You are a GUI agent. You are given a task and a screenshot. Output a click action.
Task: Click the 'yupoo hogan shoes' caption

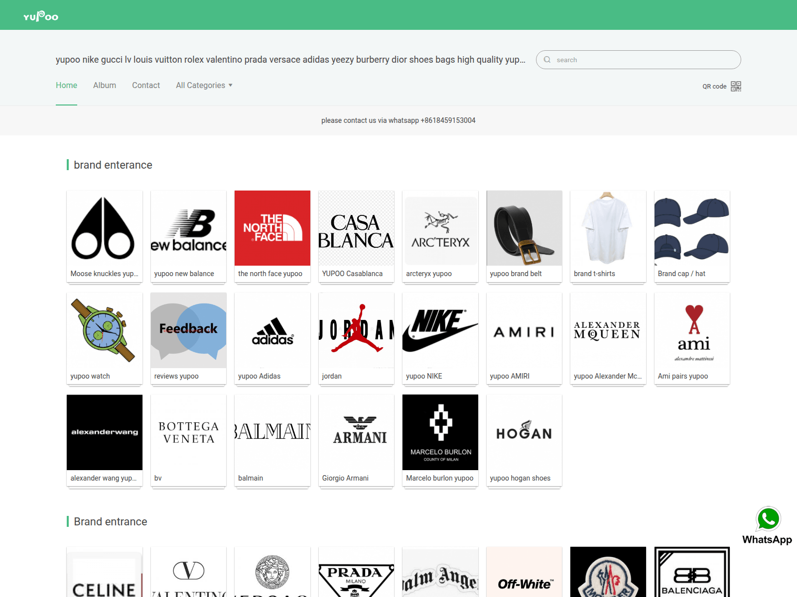tap(520, 478)
